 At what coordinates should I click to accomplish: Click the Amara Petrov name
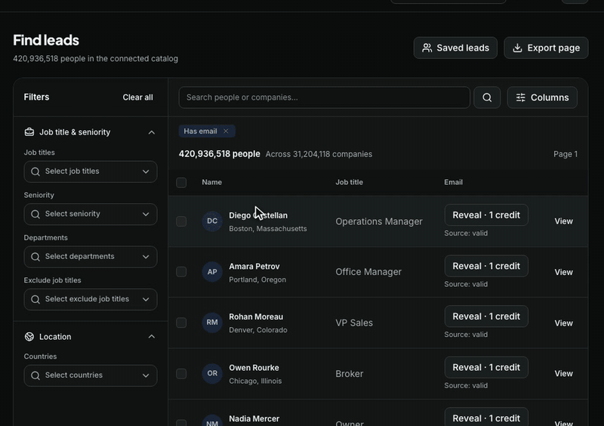(254, 267)
